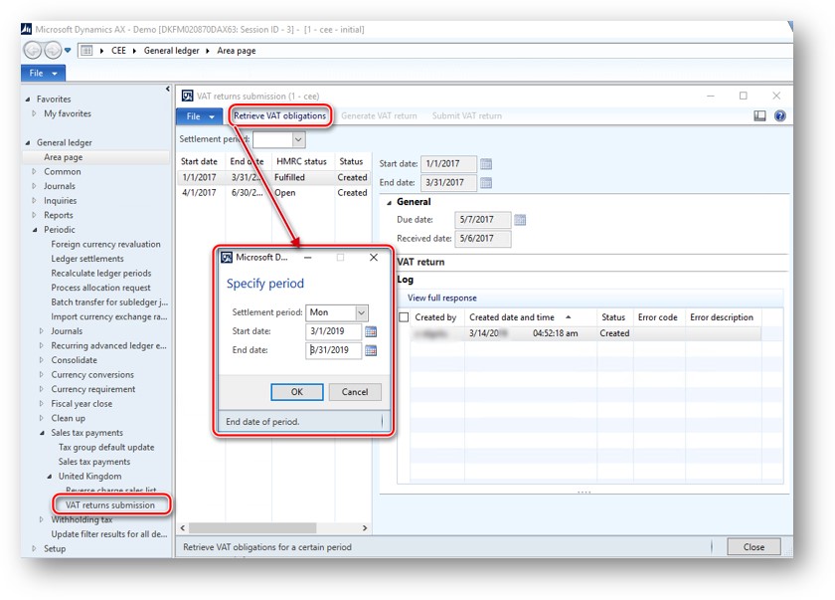The image size is (835, 600).
Task: Collapse Favorites tree node
Action: 28,100
